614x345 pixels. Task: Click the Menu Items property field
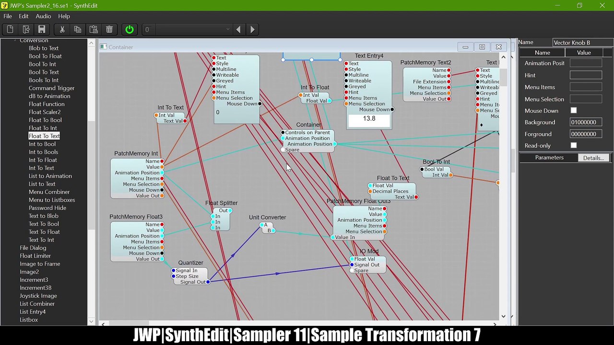(x=586, y=87)
